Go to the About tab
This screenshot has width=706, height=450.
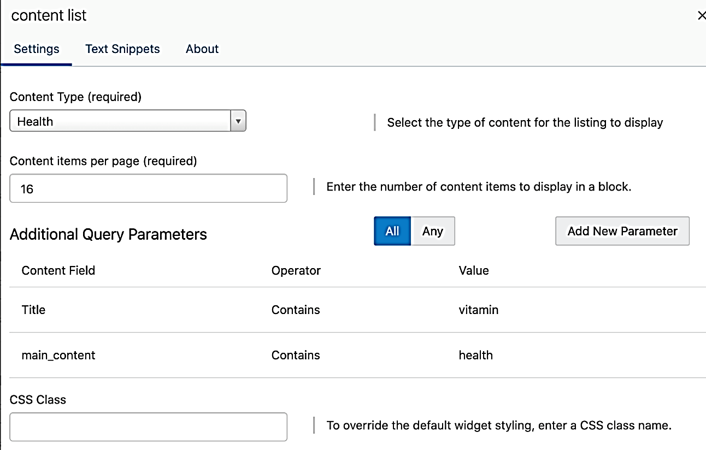(x=202, y=49)
